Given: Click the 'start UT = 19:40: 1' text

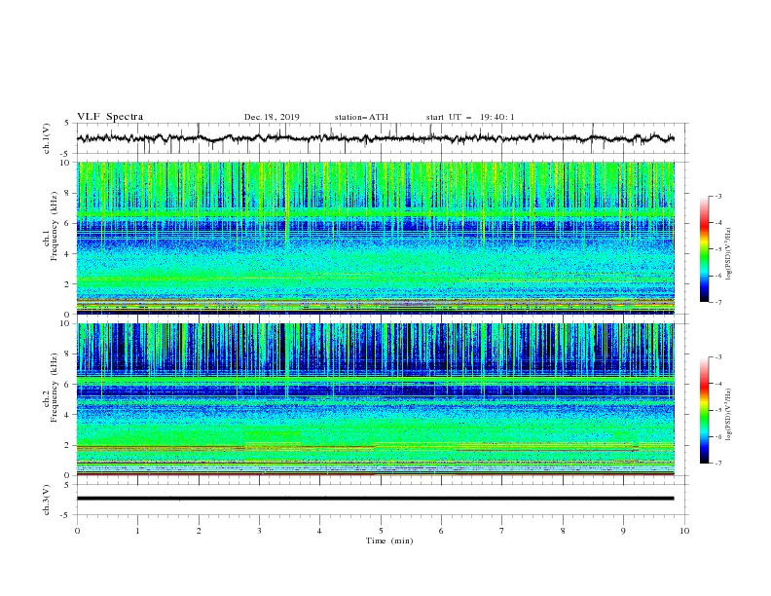Looking at the screenshot, I should [x=470, y=117].
